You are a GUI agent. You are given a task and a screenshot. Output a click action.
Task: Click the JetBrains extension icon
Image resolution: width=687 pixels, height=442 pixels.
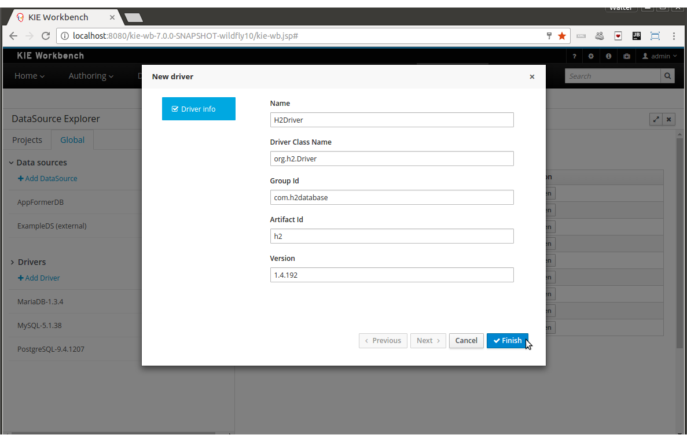coord(636,36)
